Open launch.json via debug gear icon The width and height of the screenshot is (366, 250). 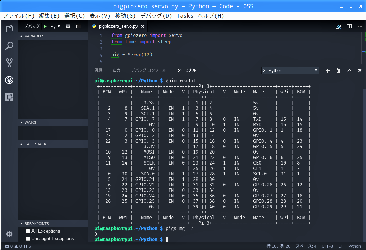tap(68, 26)
